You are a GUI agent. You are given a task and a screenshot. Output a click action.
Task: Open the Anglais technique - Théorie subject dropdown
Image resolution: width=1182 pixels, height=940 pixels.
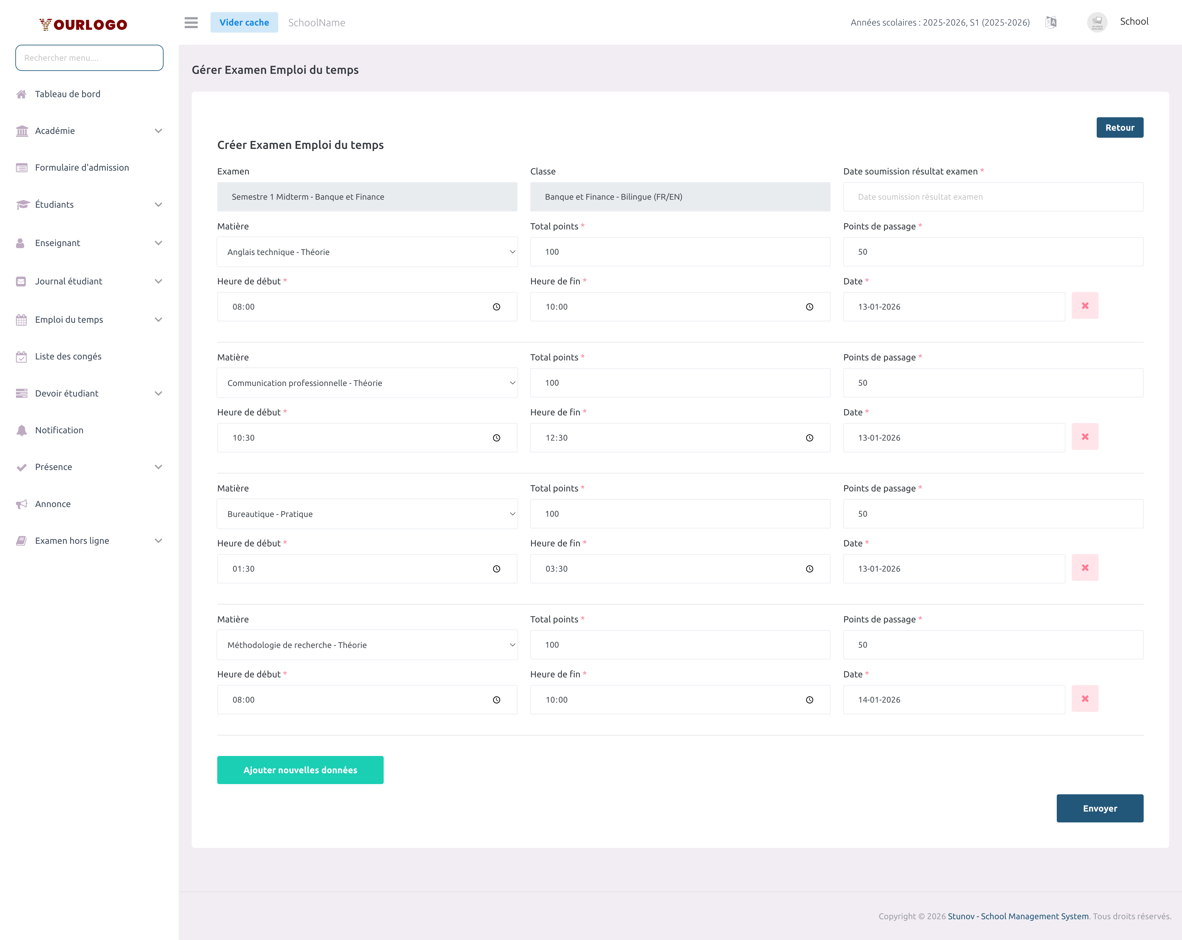tap(367, 252)
